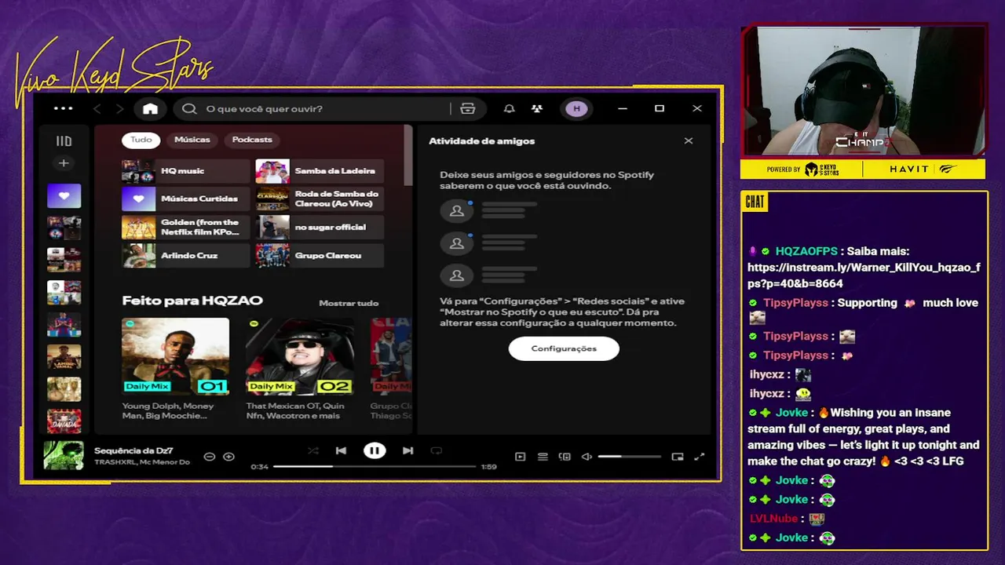This screenshot has width=1005, height=565.
Task: Adjust the volume slider
Action: pos(629,457)
